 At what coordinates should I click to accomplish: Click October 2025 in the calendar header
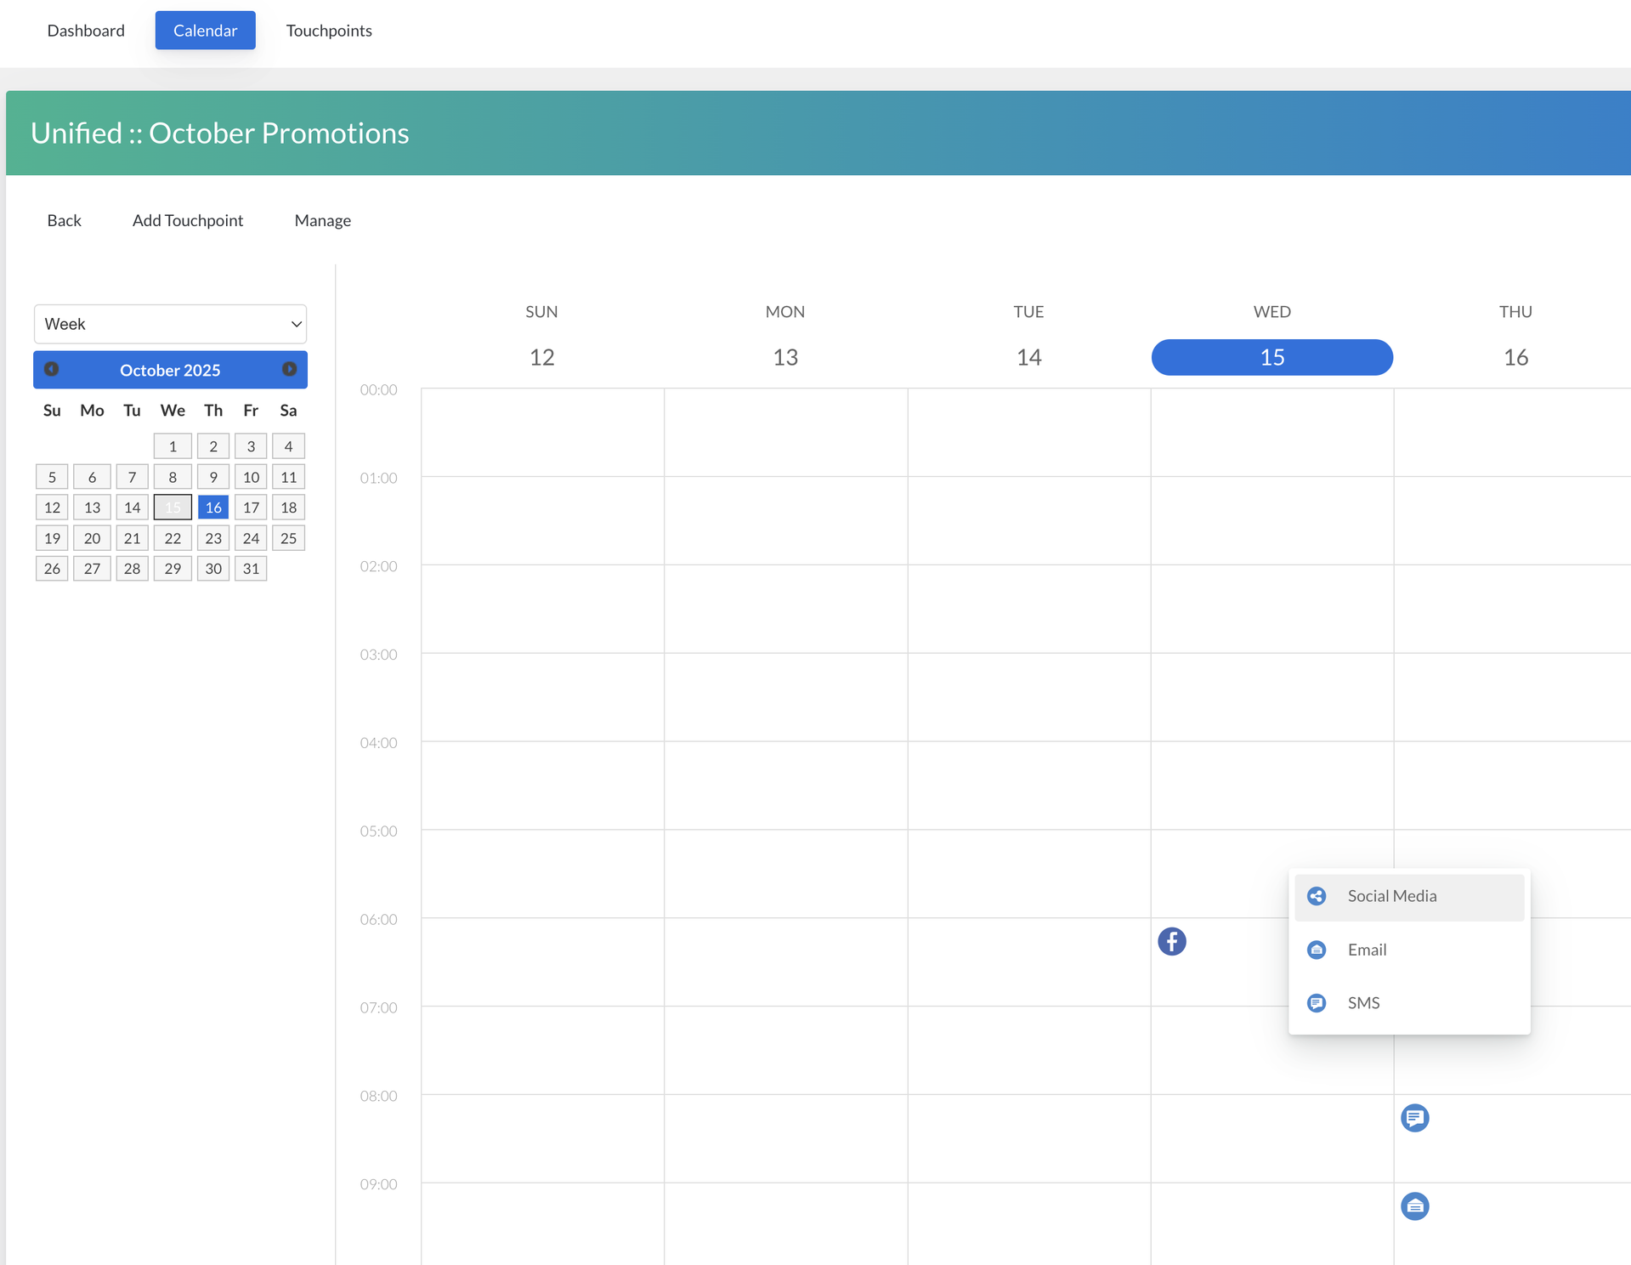[169, 370]
